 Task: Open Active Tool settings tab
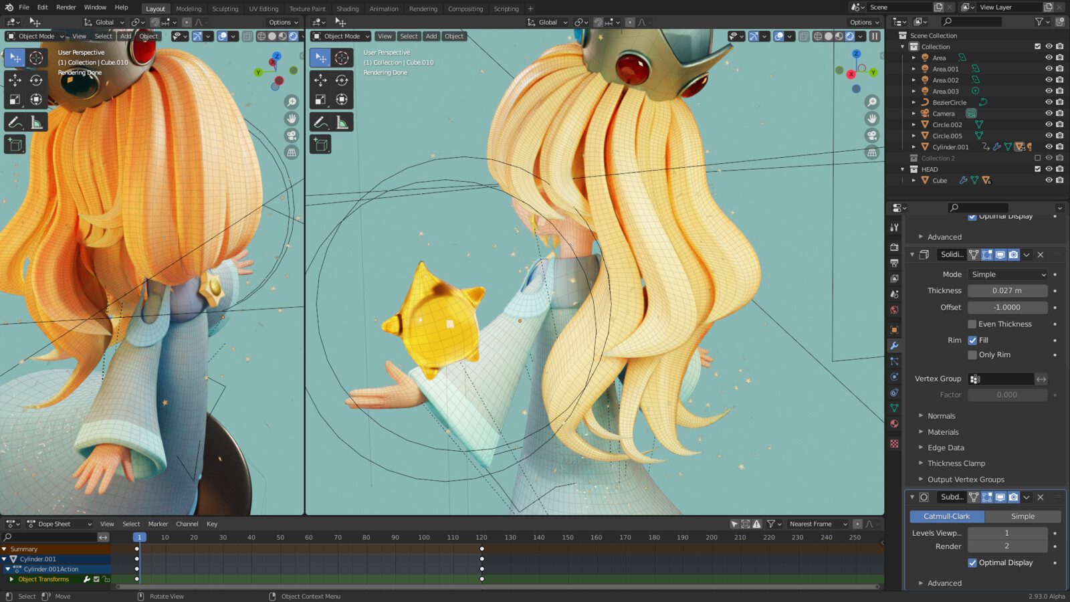pyautogui.click(x=894, y=227)
